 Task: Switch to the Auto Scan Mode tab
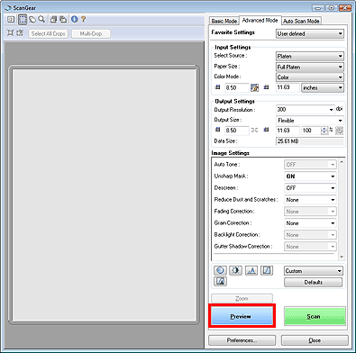[301, 21]
